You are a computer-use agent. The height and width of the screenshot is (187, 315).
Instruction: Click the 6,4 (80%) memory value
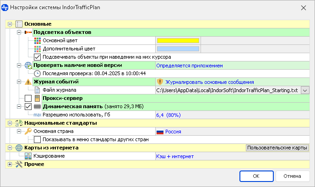pos(168,115)
